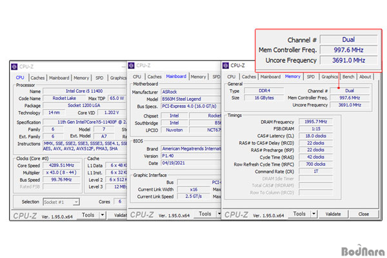Switch to Mainboard tab in left window
The image size is (387, 258).
pyautogui.click(x=59, y=78)
